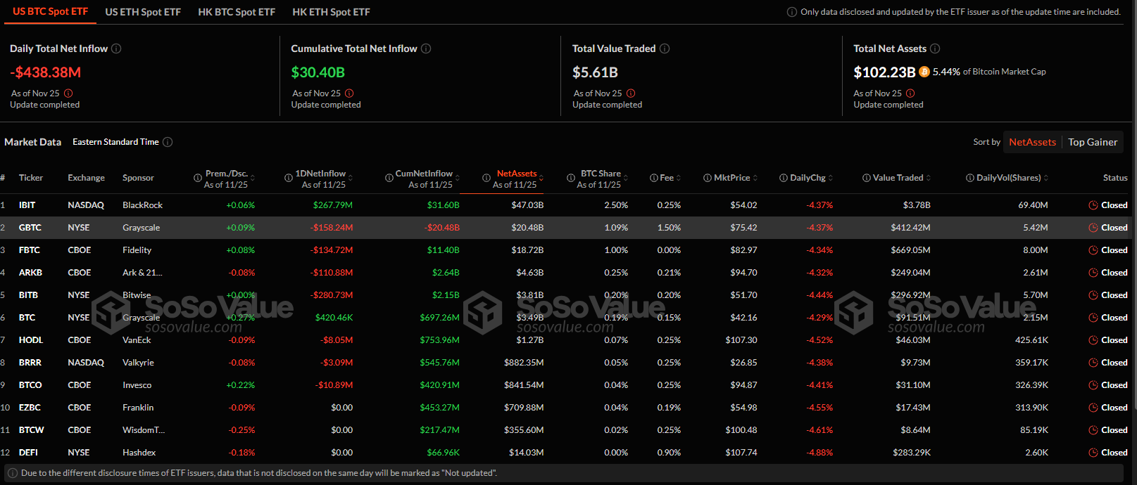The height and width of the screenshot is (485, 1137).
Task: Click the -$438.38M daily inflow figure
Action: [46, 72]
